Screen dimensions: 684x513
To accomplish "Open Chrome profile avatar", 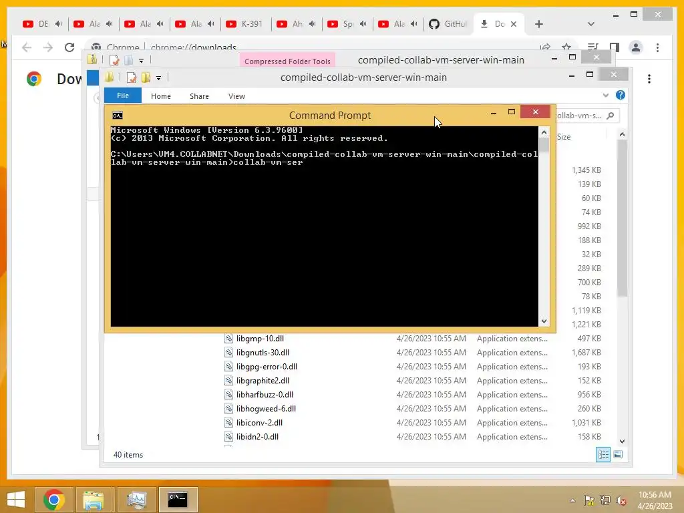I will point(636,47).
